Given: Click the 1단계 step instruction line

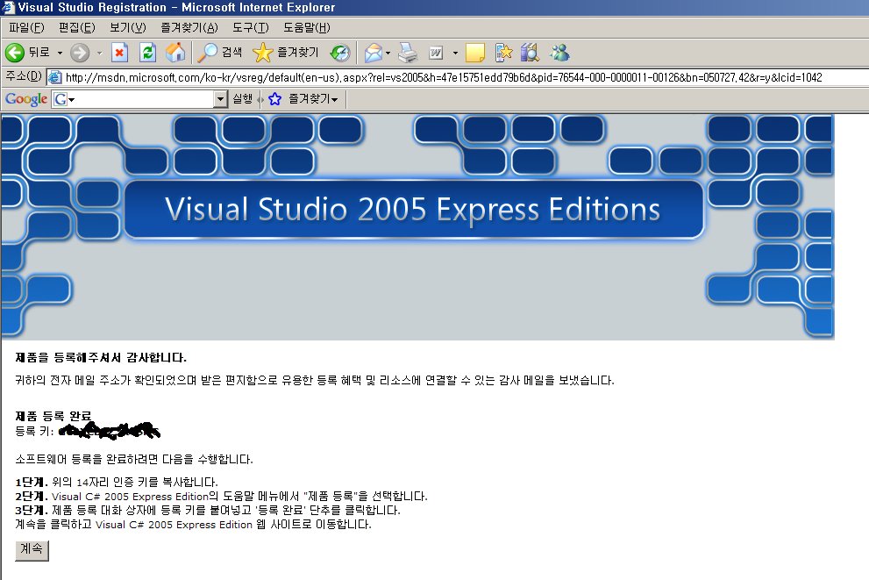Looking at the screenshot, I should pos(117,482).
